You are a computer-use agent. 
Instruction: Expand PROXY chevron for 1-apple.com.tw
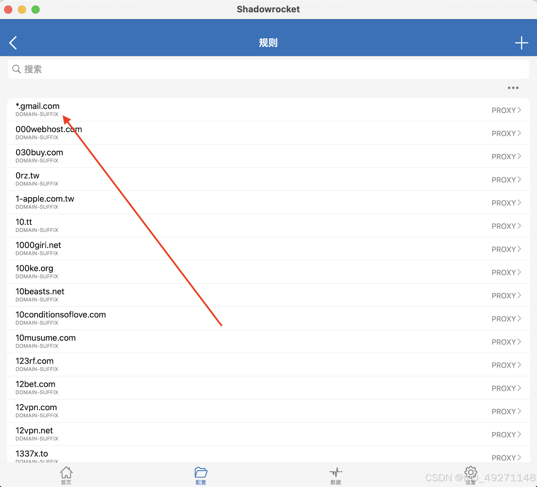[x=519, y=202]
